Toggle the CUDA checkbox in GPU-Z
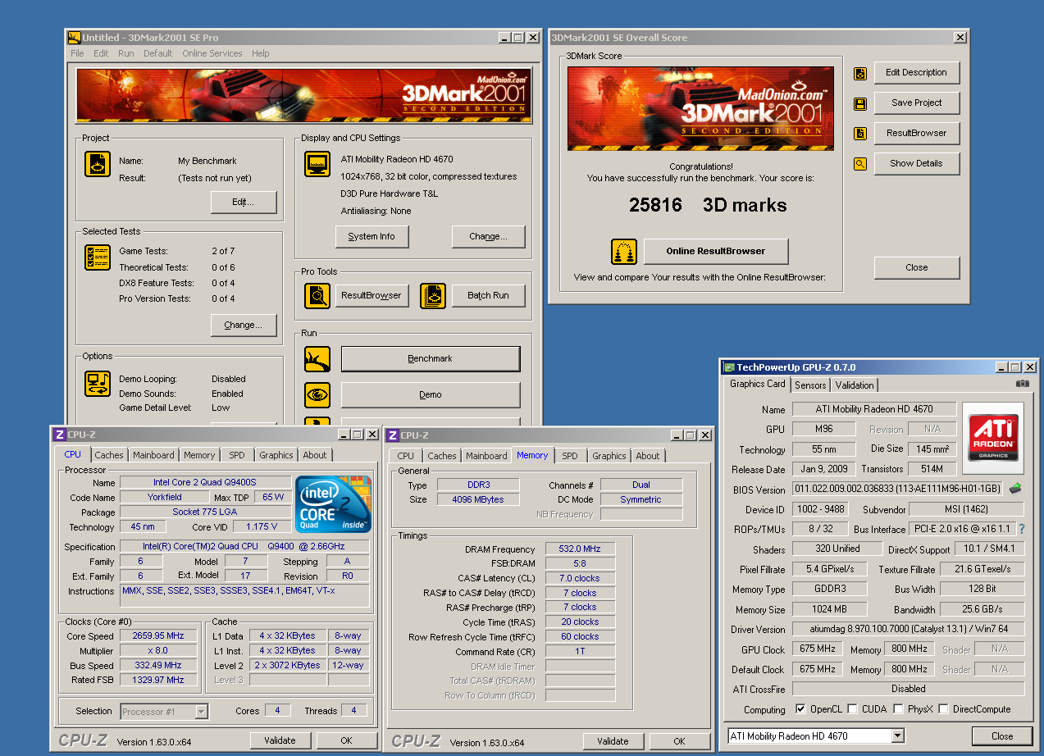 (853, 709)
